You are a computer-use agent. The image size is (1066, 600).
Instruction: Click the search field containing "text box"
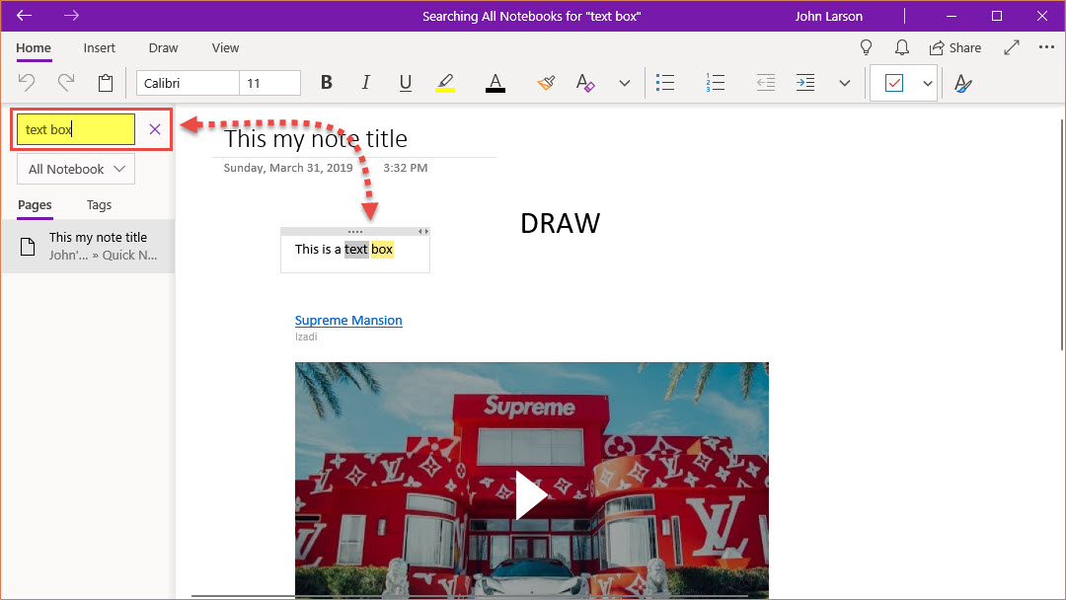click(76, 129)
